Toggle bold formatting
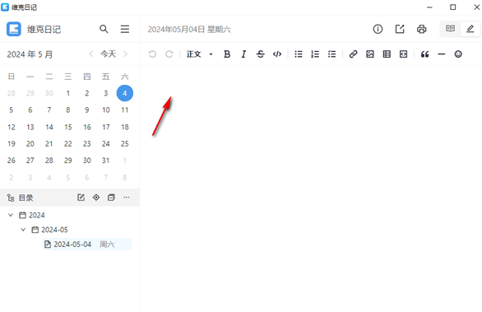Image resolution: width=482 pixels, height=312 pixels. (x=227, y=54)
